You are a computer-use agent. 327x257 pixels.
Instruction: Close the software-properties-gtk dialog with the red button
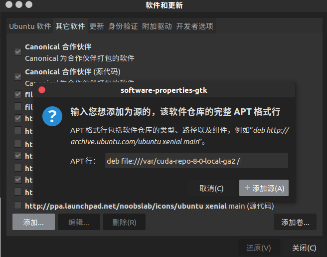point(42,90)
